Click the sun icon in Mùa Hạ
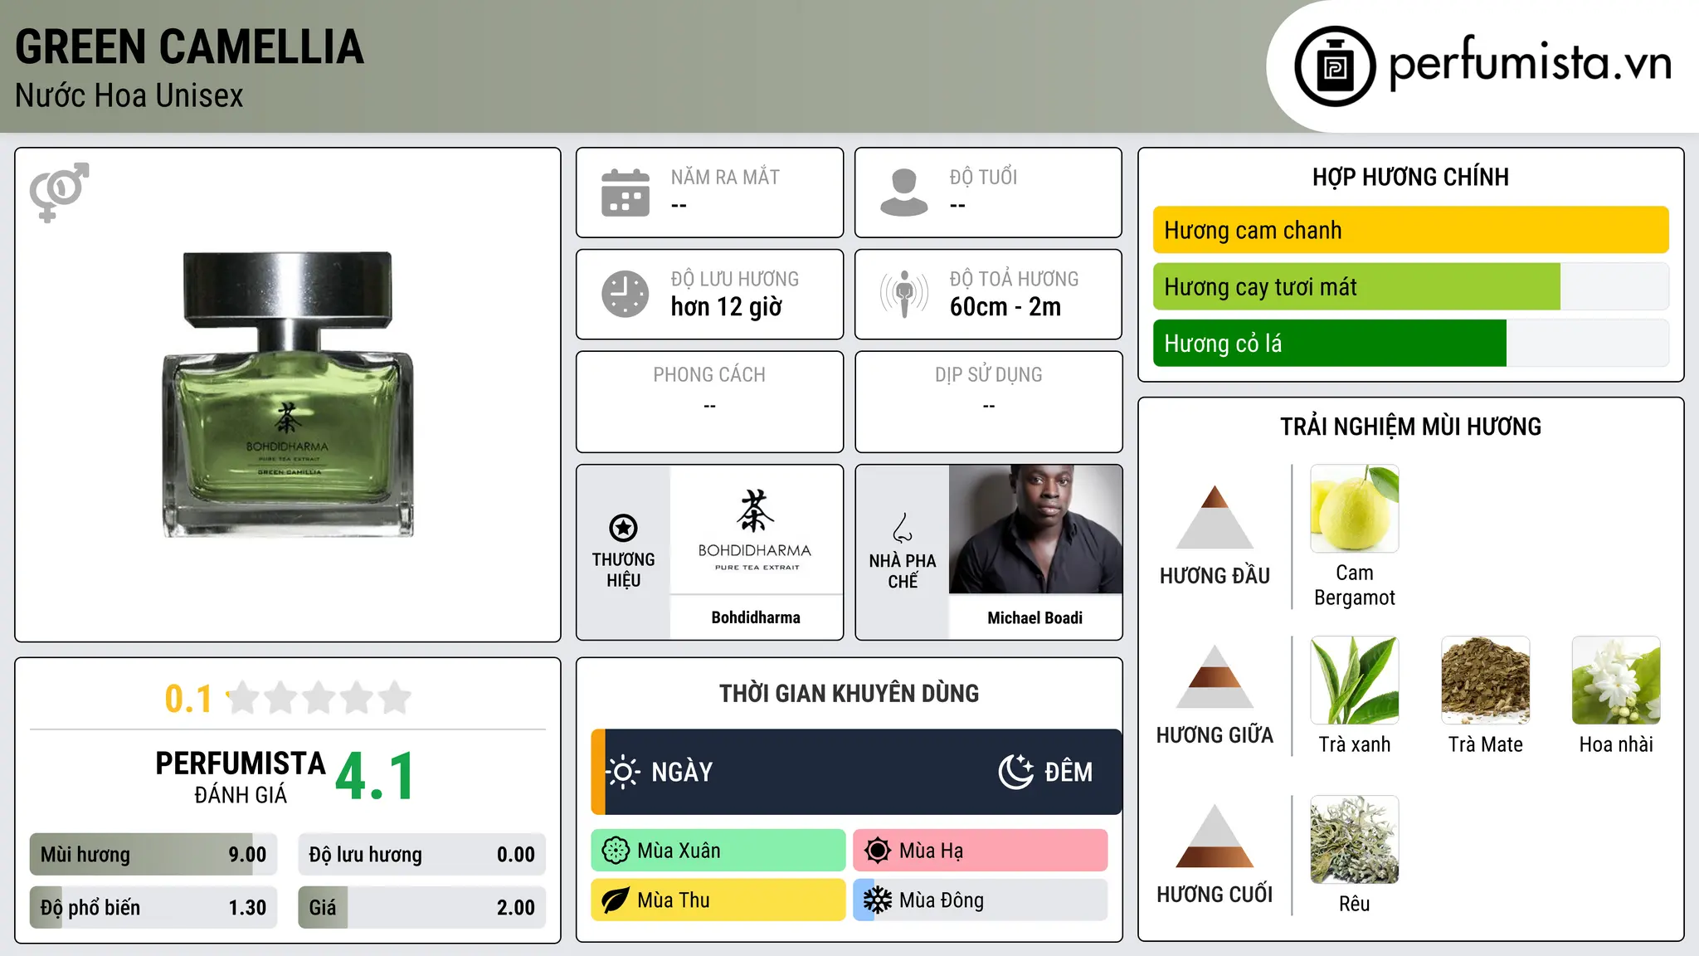The image size is (1699, 956). click(x=878, y=851)
